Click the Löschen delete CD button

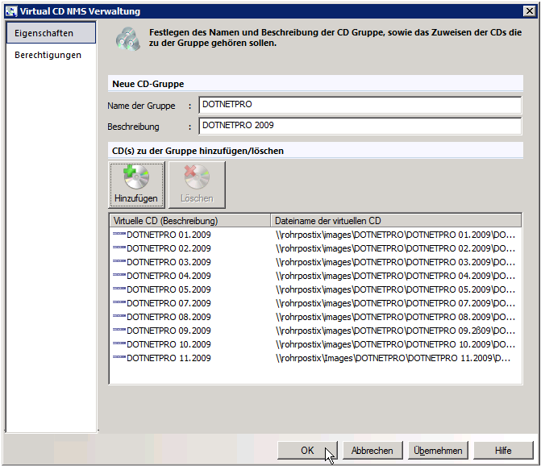click(197, 185)
